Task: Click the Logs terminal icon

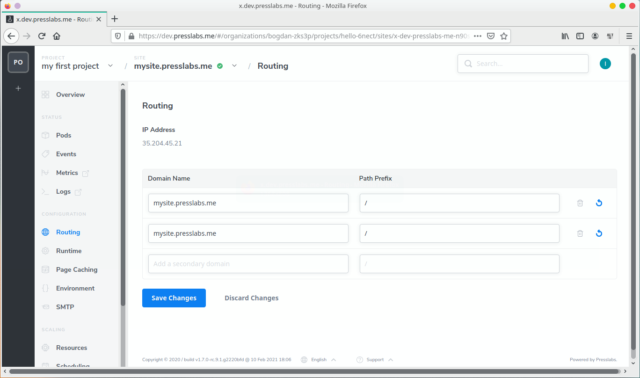Action: point(45,191)
